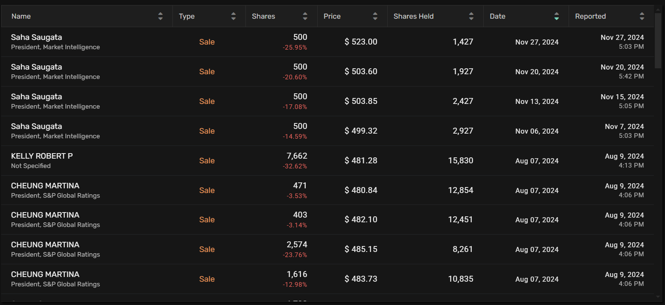665x305 pixels.
Task: Click Not Specified title under KELLY ROBERT P
Action: [x=31, y=166]
